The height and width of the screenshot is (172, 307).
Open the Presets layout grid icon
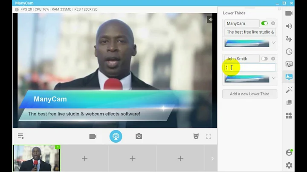(289, 115)
